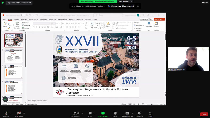
Task: Expand chat options arrow beside Chat
Action: click(x=94, y=113)
